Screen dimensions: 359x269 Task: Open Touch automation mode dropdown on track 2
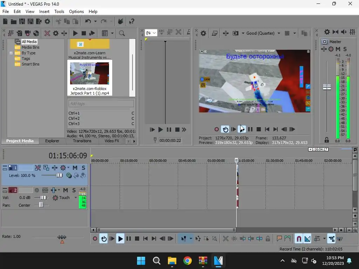pos(76,198)
